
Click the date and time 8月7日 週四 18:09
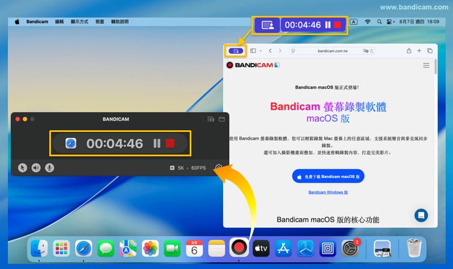[419, 22]
